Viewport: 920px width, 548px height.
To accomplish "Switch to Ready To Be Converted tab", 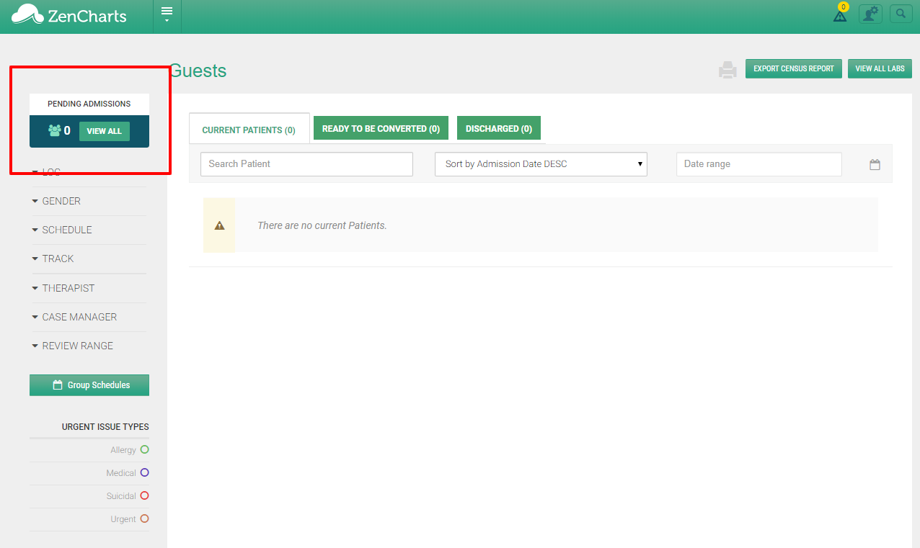I will 381,128.
